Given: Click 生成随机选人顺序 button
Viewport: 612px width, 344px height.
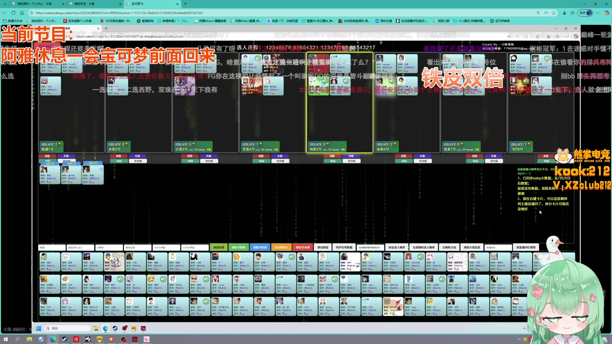Looking at the screenshot, I should tap(424, 247).
